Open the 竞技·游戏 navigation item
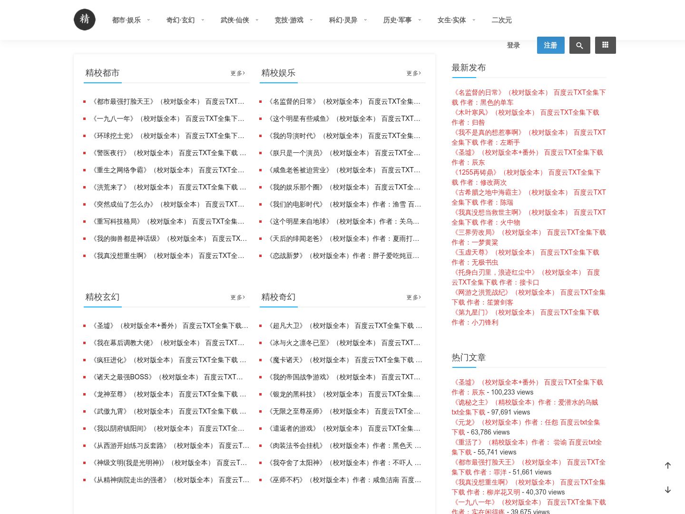Viewport: 685px width, 514px height. (289, 20)
